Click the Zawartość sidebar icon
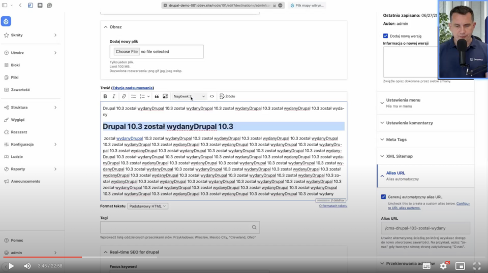This screenshot has height=273, width=488. click(x=6, y=90)
